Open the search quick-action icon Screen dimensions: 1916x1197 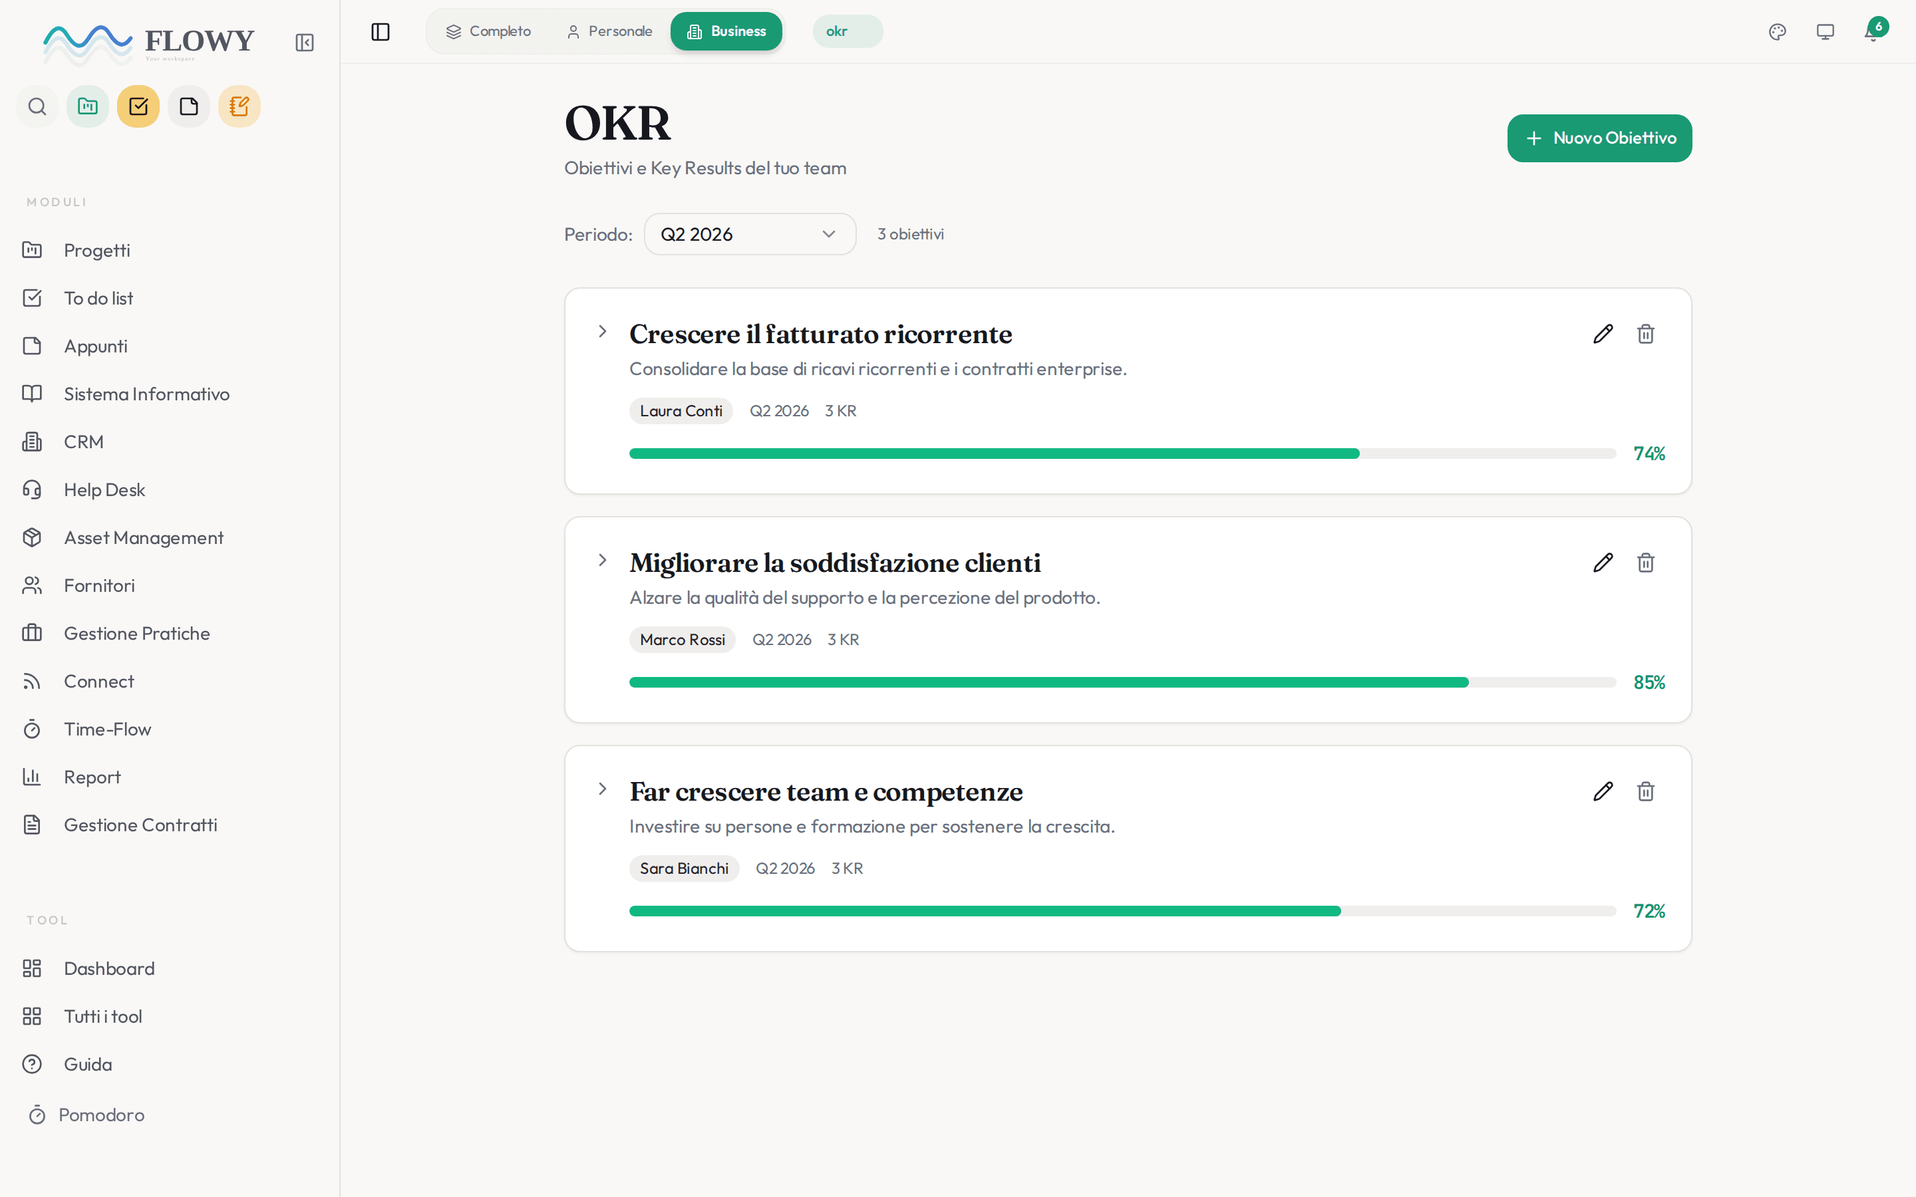click(x=37, y=106)
